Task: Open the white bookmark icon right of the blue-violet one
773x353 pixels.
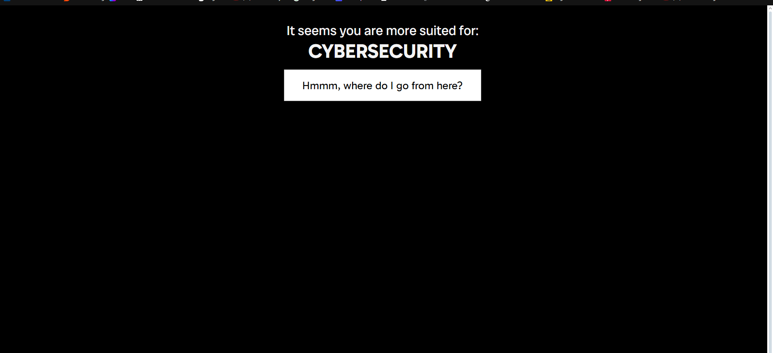Action: click(384, 1)
